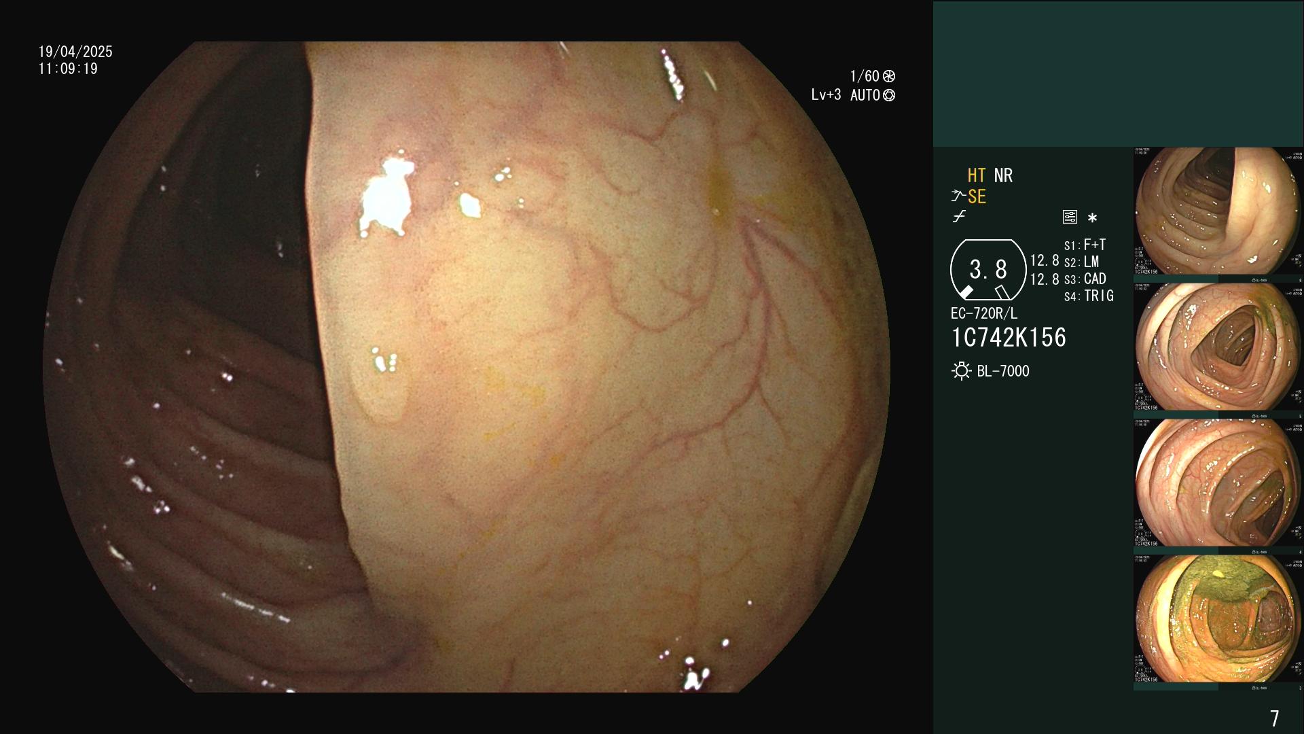1304x734 pixels.
Task: Click the serial number 1C742K156
Action: 1009,338
